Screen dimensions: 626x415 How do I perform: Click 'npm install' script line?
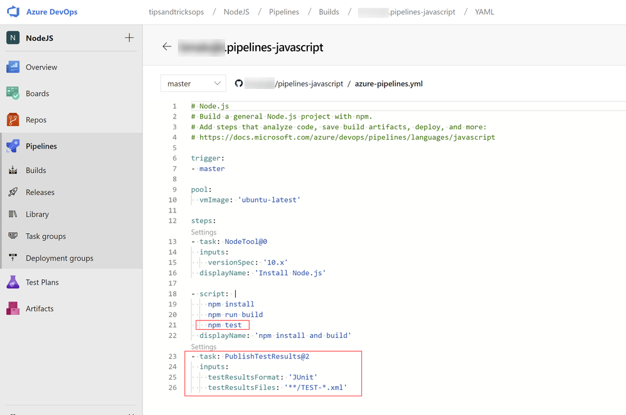231,304
